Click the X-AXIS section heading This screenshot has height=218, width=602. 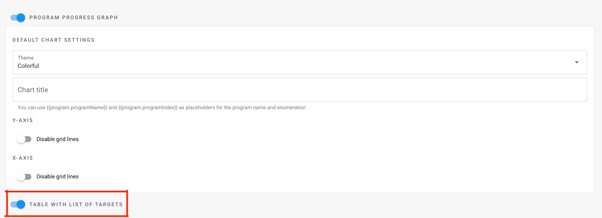(23, 158)
